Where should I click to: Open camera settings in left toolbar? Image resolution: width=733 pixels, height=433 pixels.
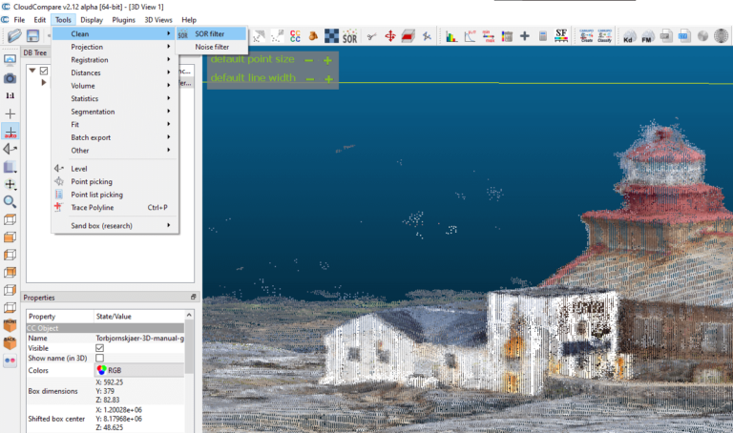click(x=10, y=78)
